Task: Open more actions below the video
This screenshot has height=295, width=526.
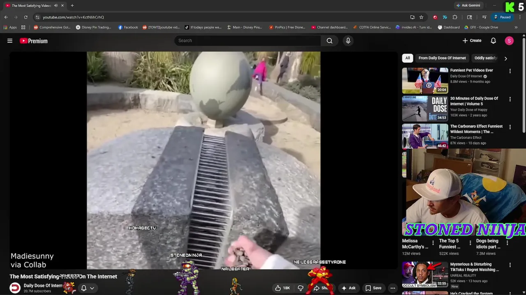Action: click(393, 288)
